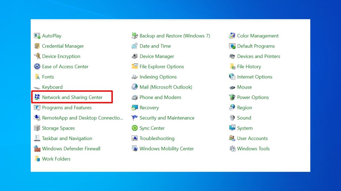The height and width of the screenshot is (191, 341).
Task: Choose the Credential Manager link
Action: pos(63,46)
